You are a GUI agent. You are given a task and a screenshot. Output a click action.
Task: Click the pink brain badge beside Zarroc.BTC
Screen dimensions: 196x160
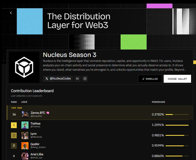tap(48, 113)
